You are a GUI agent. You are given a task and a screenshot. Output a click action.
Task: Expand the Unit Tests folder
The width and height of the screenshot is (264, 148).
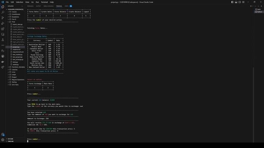tap(15, 85)
